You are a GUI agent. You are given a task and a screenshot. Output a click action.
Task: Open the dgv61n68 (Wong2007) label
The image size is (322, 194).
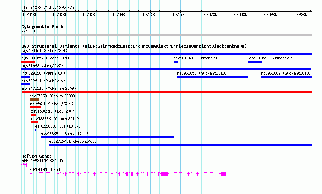[x=42, y=66]
